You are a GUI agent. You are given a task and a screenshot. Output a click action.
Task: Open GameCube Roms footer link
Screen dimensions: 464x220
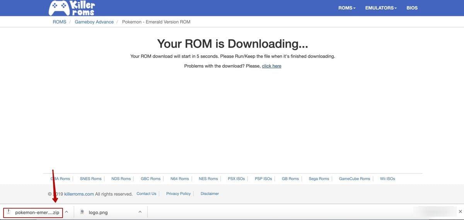355,179
